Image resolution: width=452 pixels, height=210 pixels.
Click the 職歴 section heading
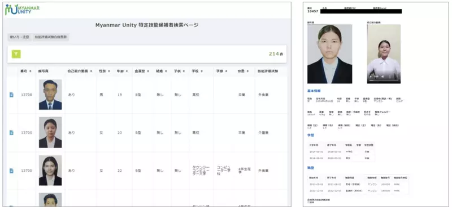(311, 168)
